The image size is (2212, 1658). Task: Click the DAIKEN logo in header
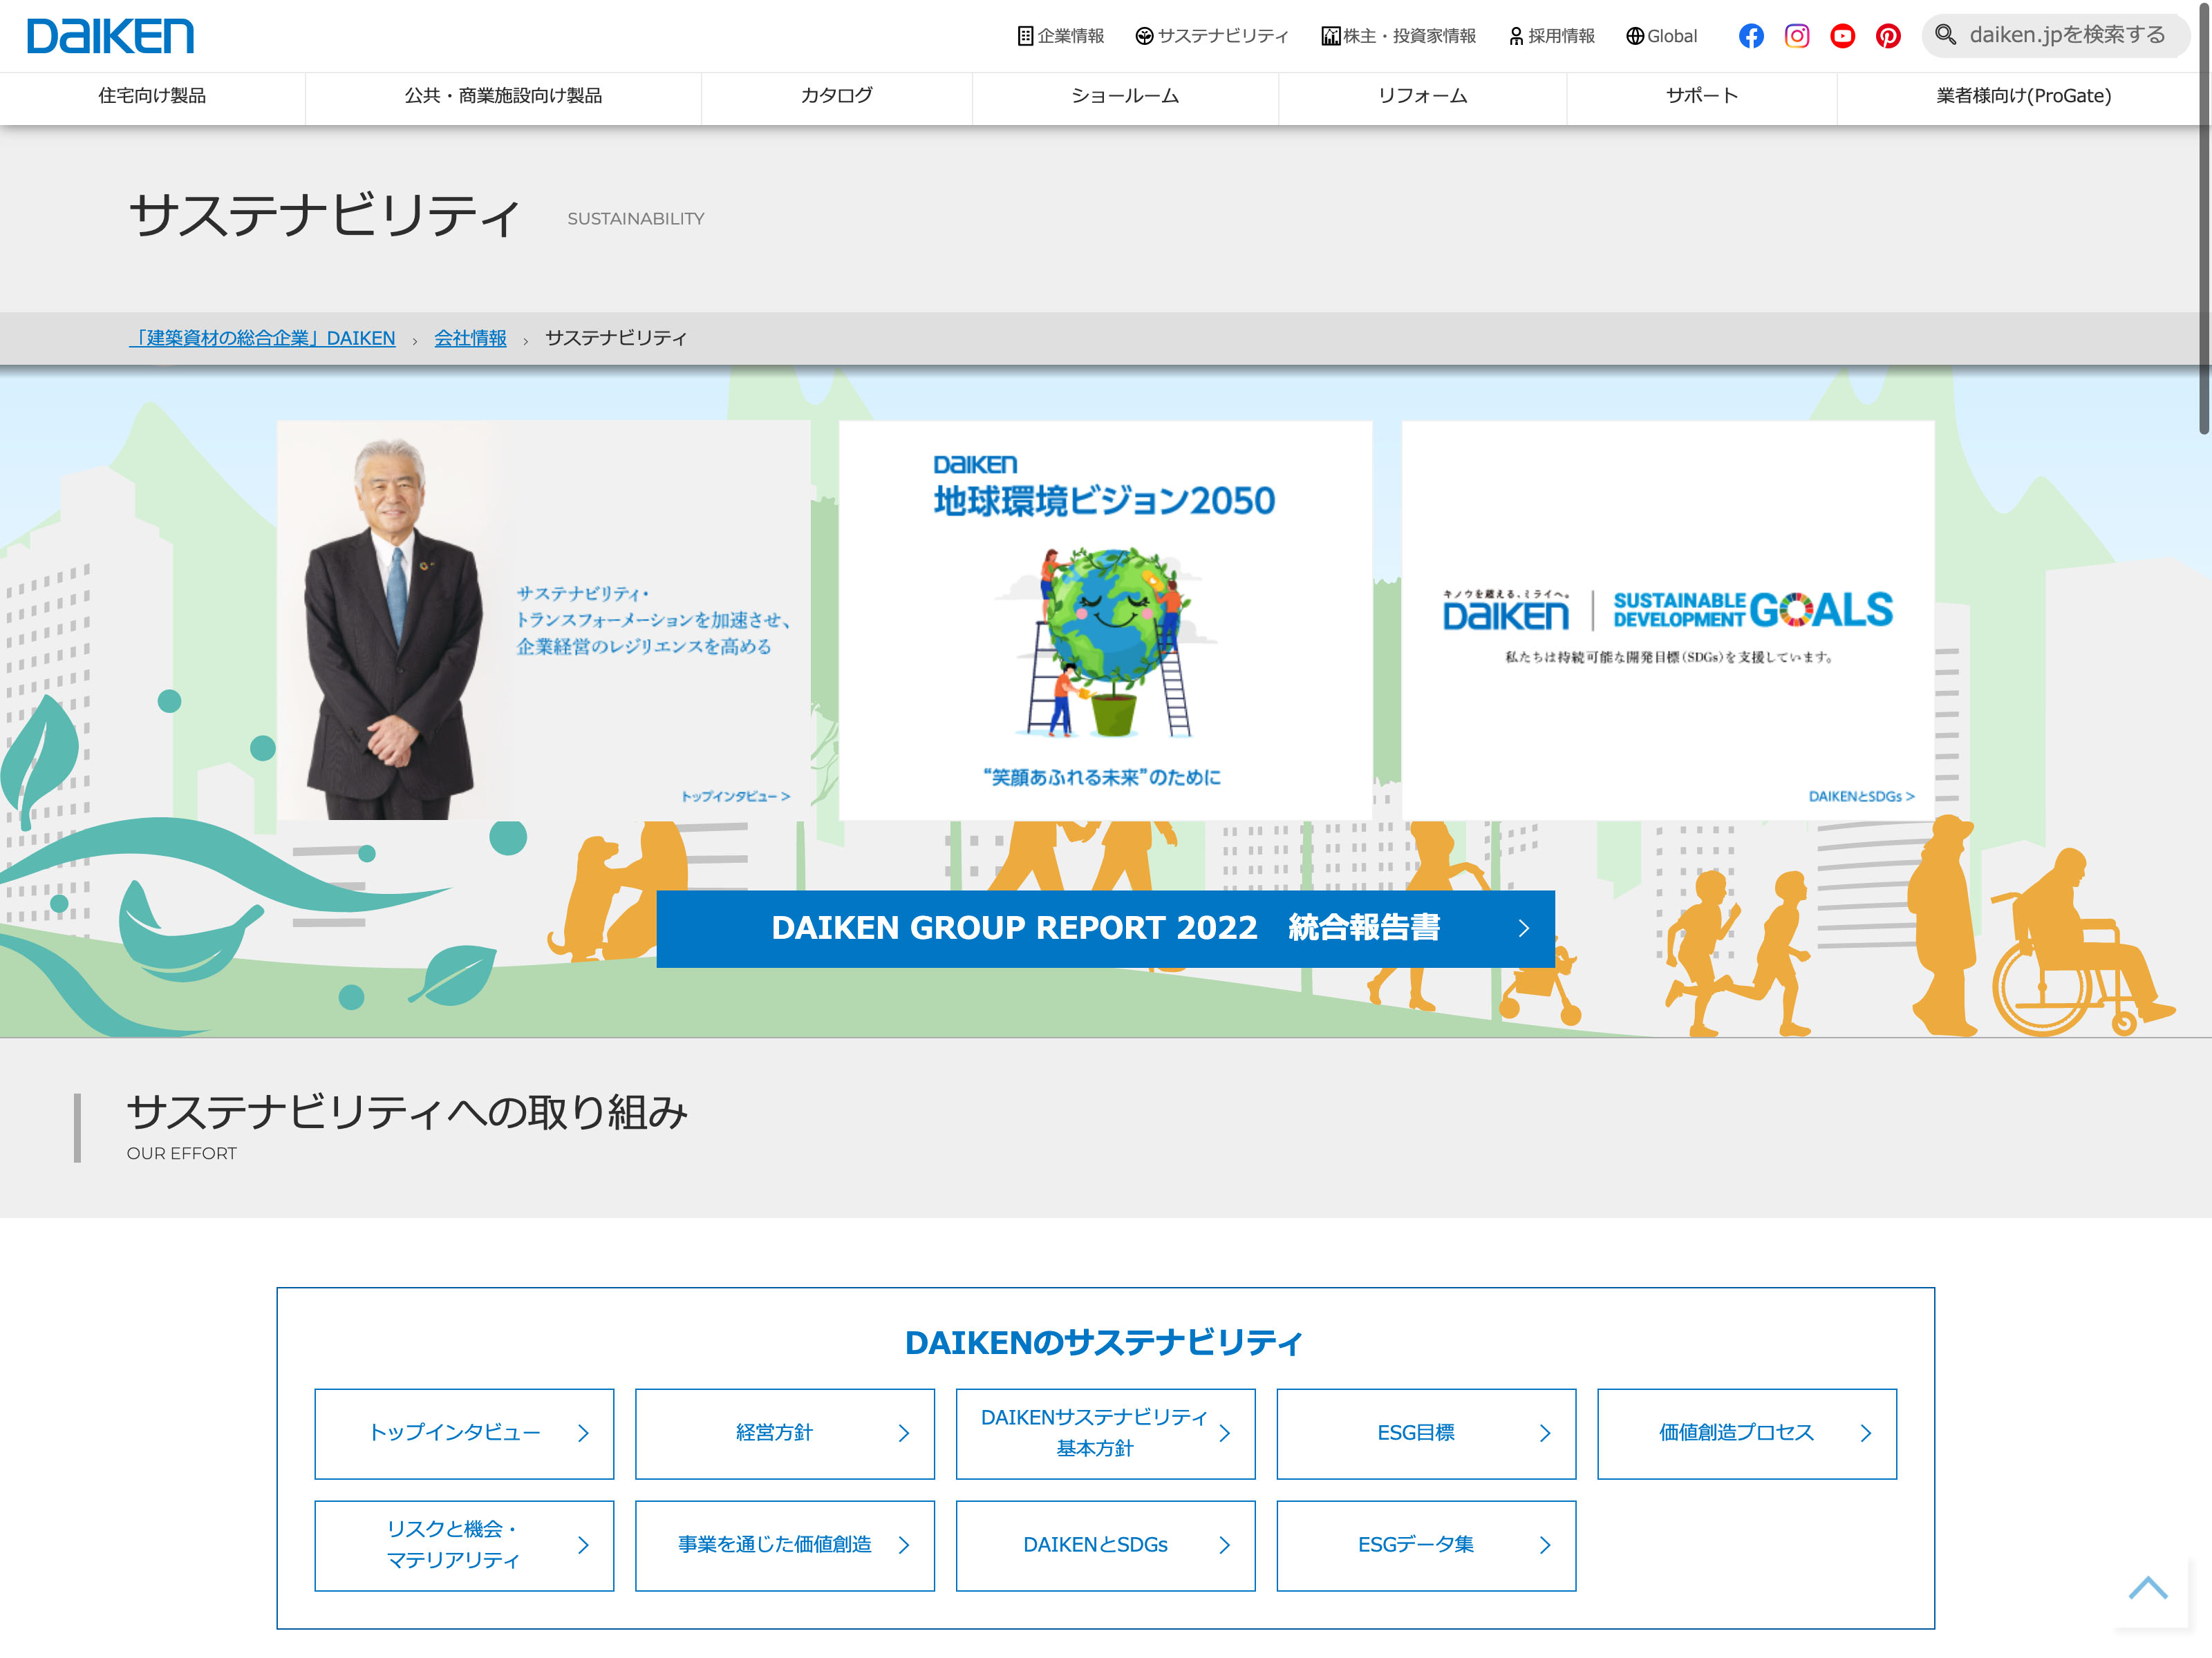(x=110, y=36)
